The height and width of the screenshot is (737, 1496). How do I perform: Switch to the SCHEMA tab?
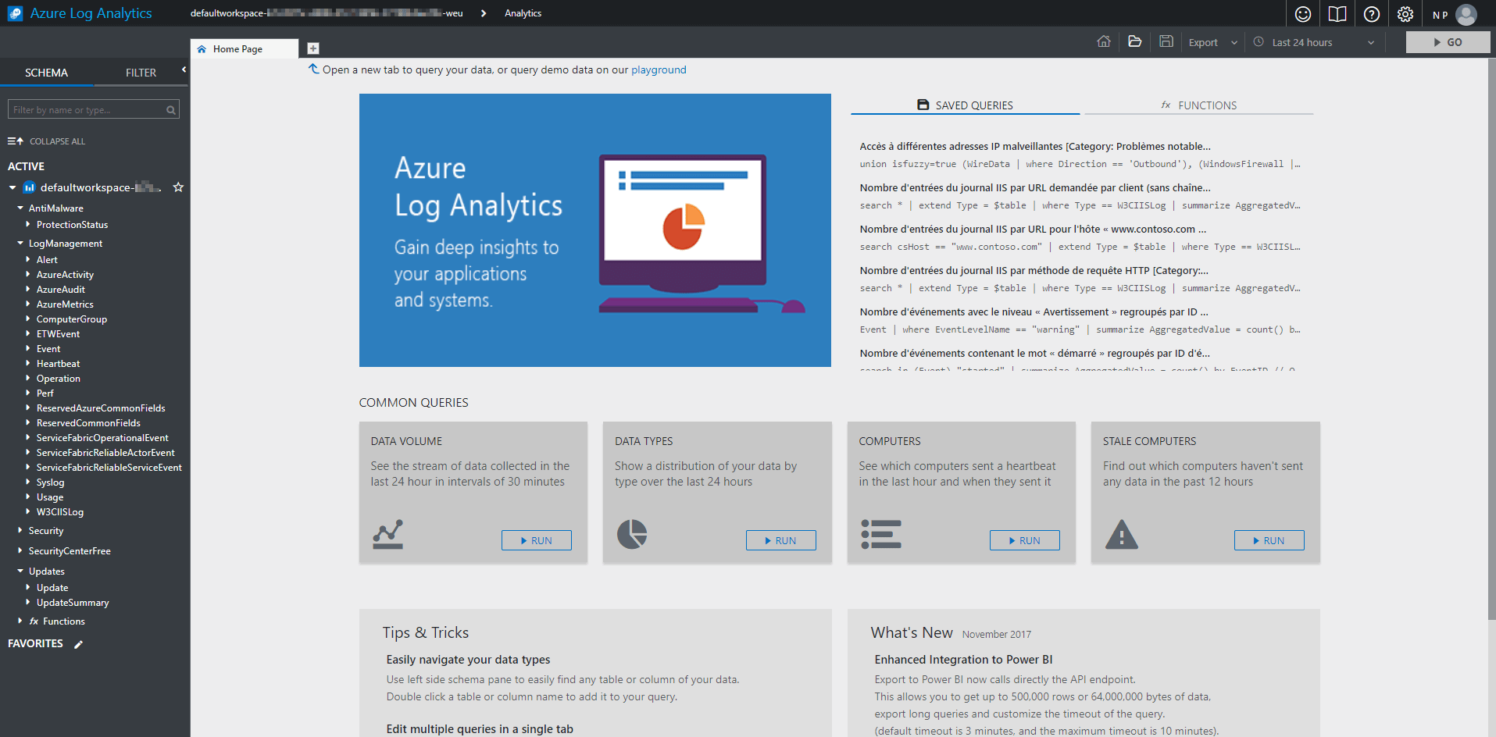pos(46,73)
